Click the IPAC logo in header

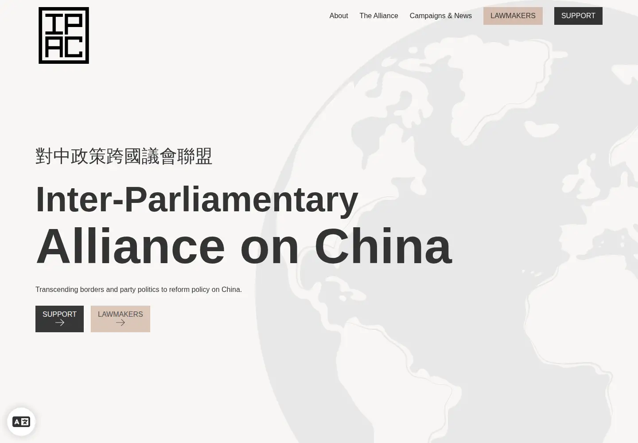tap(64, 35)
